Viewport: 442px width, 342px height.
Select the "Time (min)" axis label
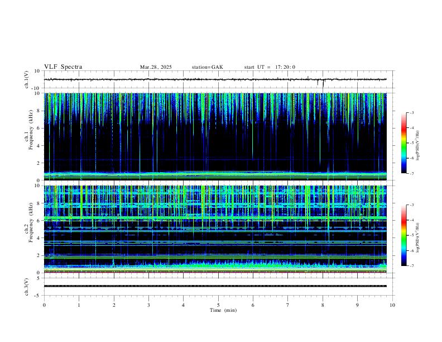[223, 310]
